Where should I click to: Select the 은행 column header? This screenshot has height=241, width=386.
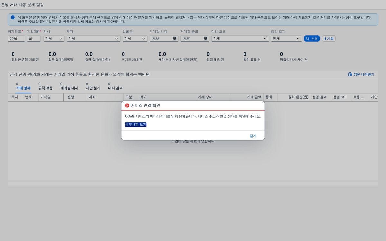[75, 97]
